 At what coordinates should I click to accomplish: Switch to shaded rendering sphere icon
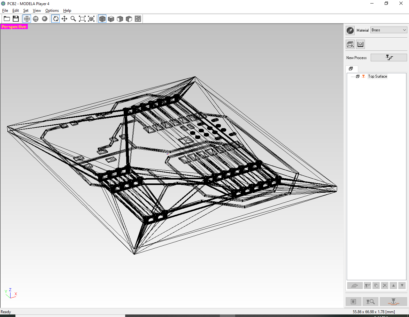point(44,19)
